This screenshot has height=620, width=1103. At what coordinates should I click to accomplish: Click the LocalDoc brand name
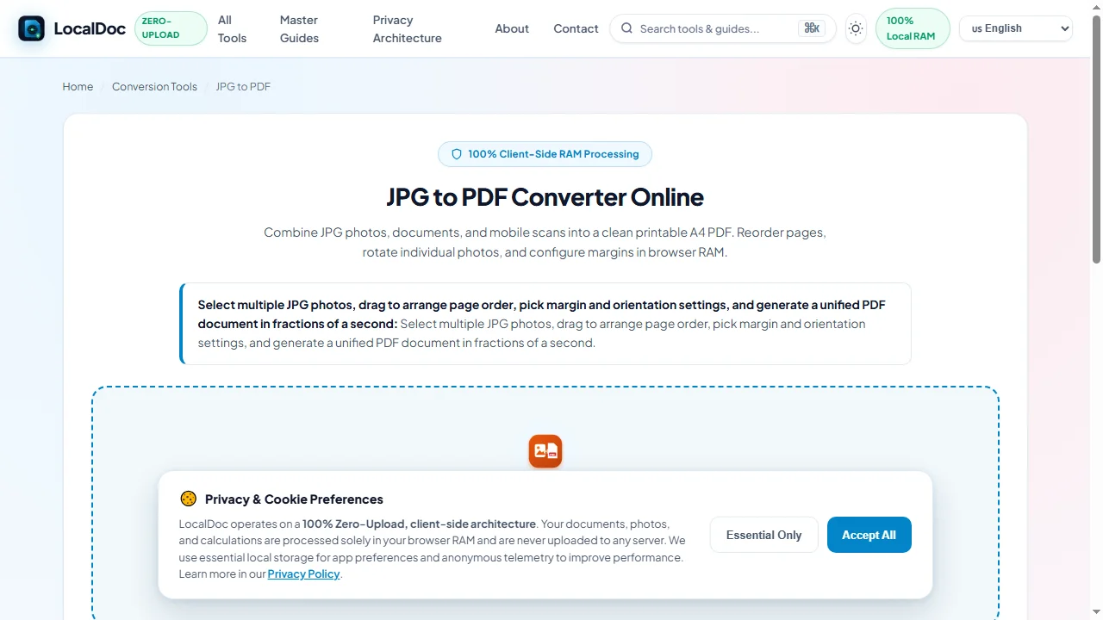(90, 28)
